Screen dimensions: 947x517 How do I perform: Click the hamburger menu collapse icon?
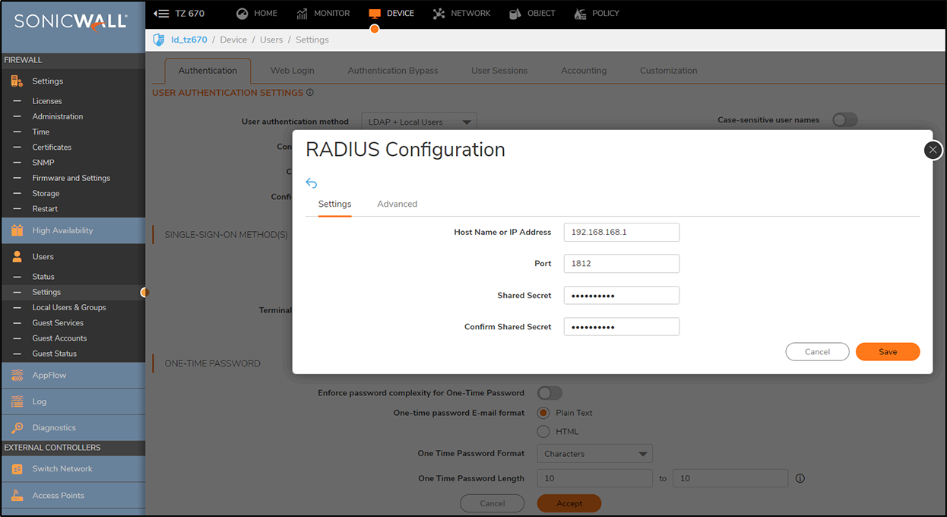click(x=161, y=14)
